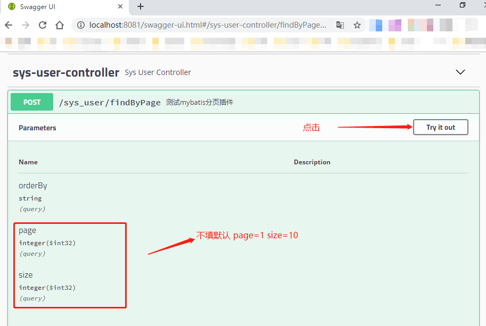Reload the Swagger UI page
The height and width of the screenshot is (326, 486).
[x=43, y=25]
